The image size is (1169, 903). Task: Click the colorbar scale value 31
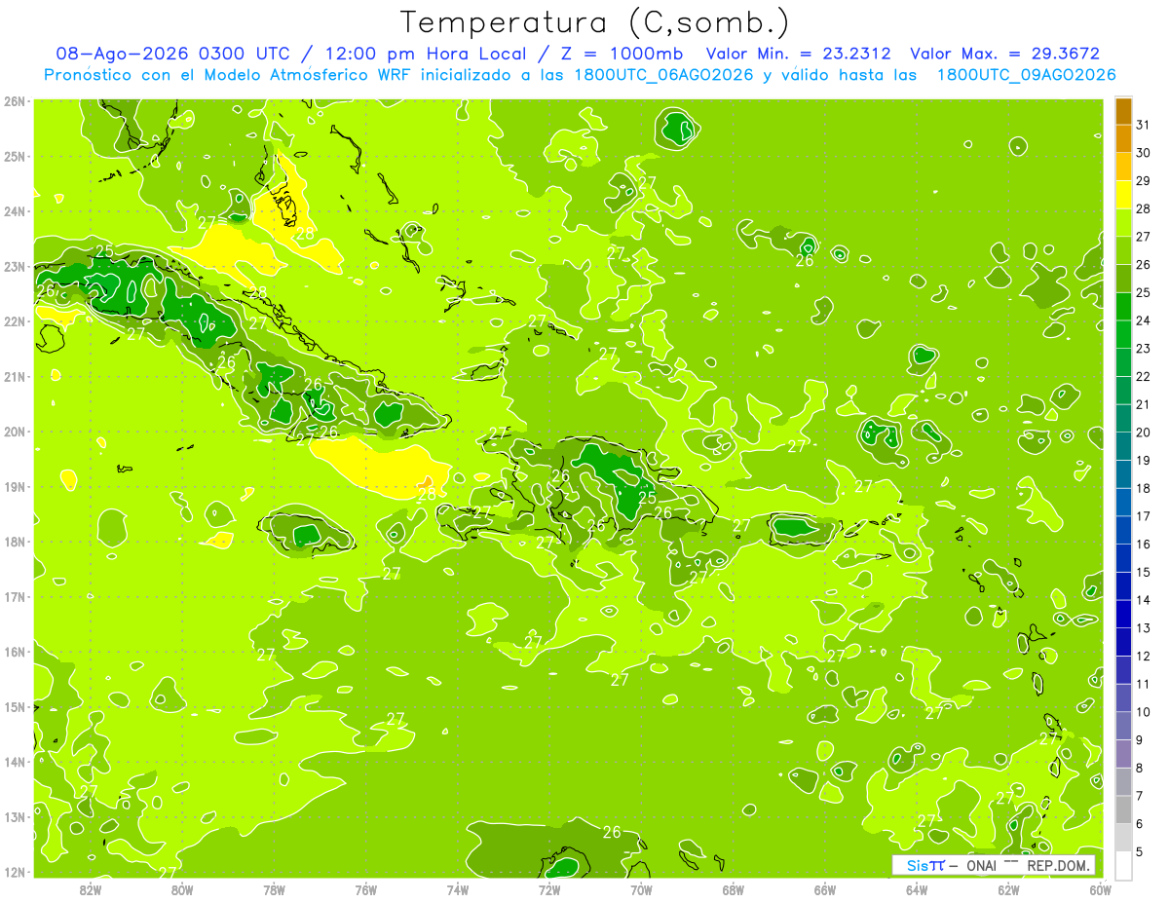click(x=1143, y=125)
